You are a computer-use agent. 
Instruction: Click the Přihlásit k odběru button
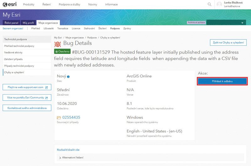(222, 81)
